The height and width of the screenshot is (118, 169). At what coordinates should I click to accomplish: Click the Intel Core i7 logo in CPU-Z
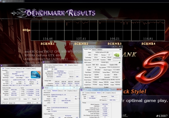click(36, 75)
